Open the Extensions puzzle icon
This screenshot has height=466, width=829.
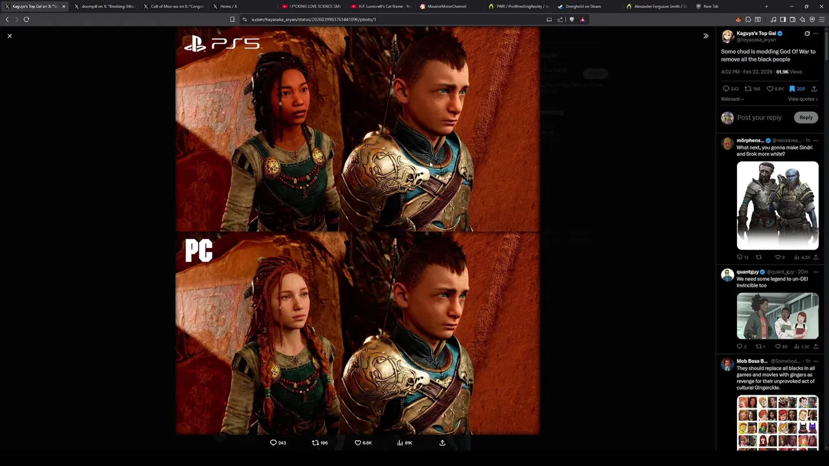coord(748,19)
